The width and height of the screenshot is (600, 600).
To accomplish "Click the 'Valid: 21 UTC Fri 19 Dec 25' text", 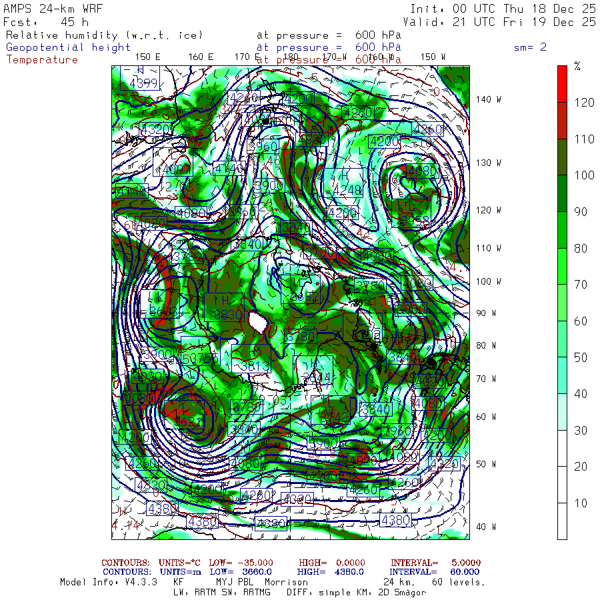I will tap(499, 22).
